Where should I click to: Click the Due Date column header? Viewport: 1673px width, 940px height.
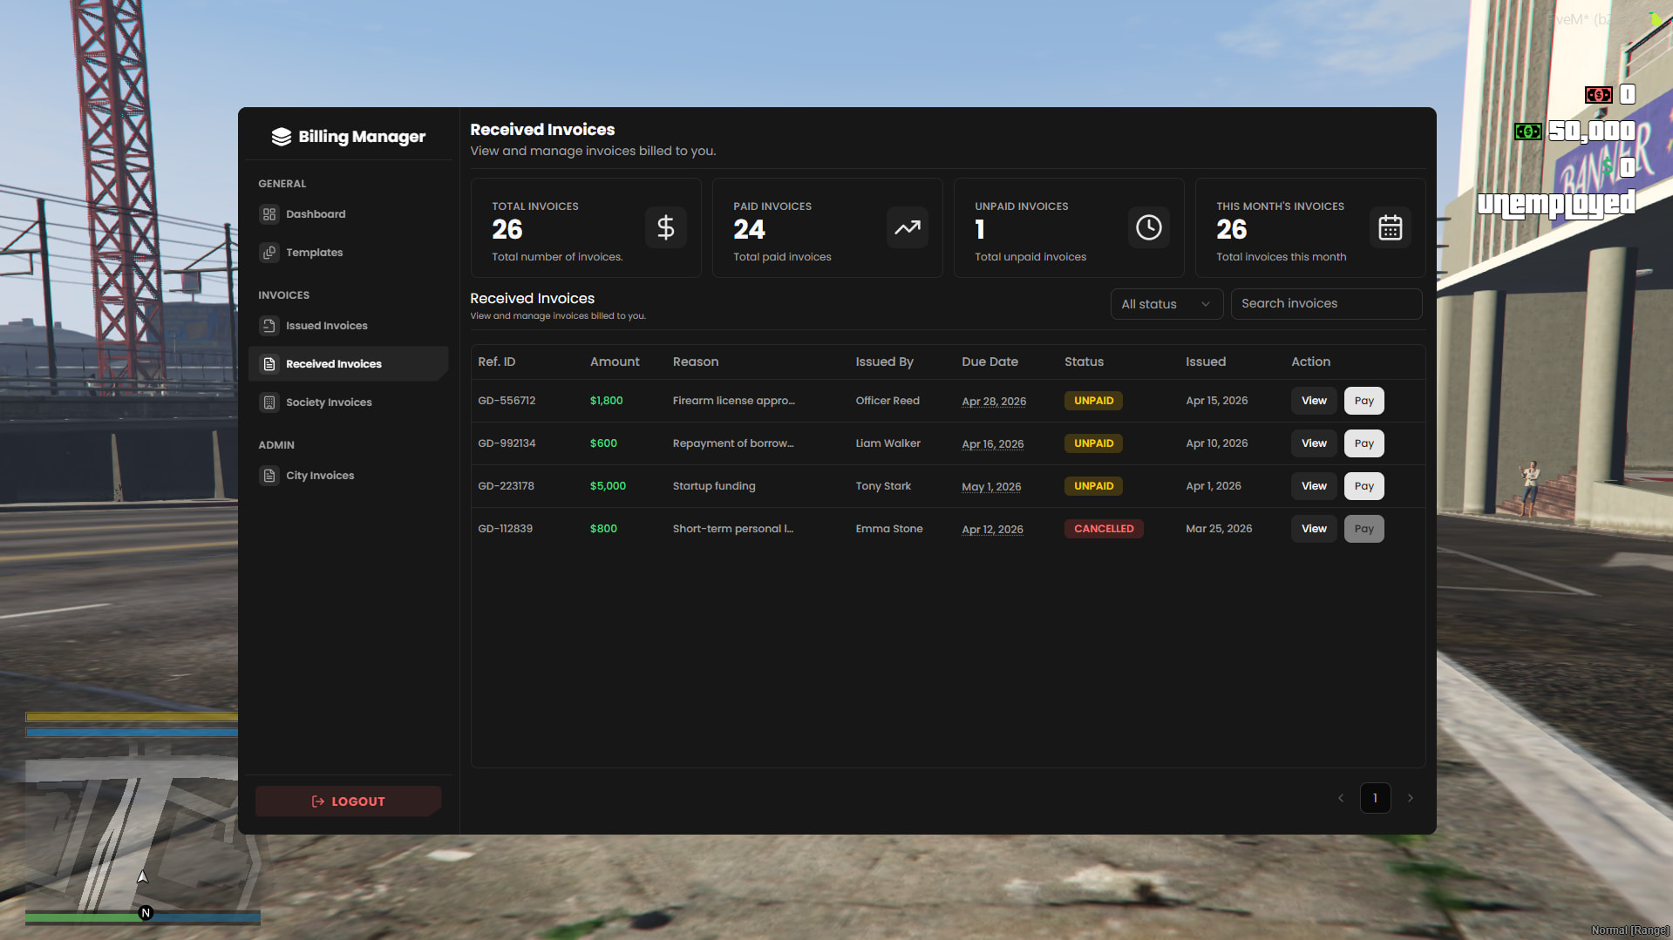tap(990, 362)
